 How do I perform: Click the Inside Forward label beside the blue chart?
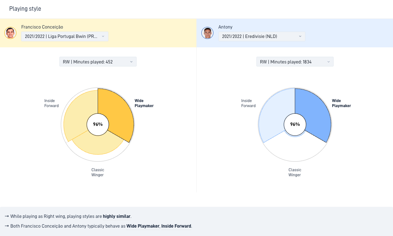click(x=248, y=103)
